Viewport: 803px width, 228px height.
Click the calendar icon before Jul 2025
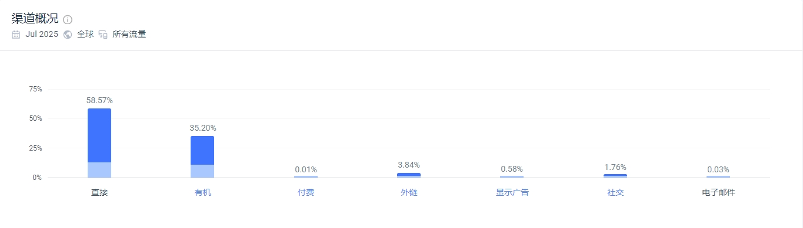coord(16,34)
